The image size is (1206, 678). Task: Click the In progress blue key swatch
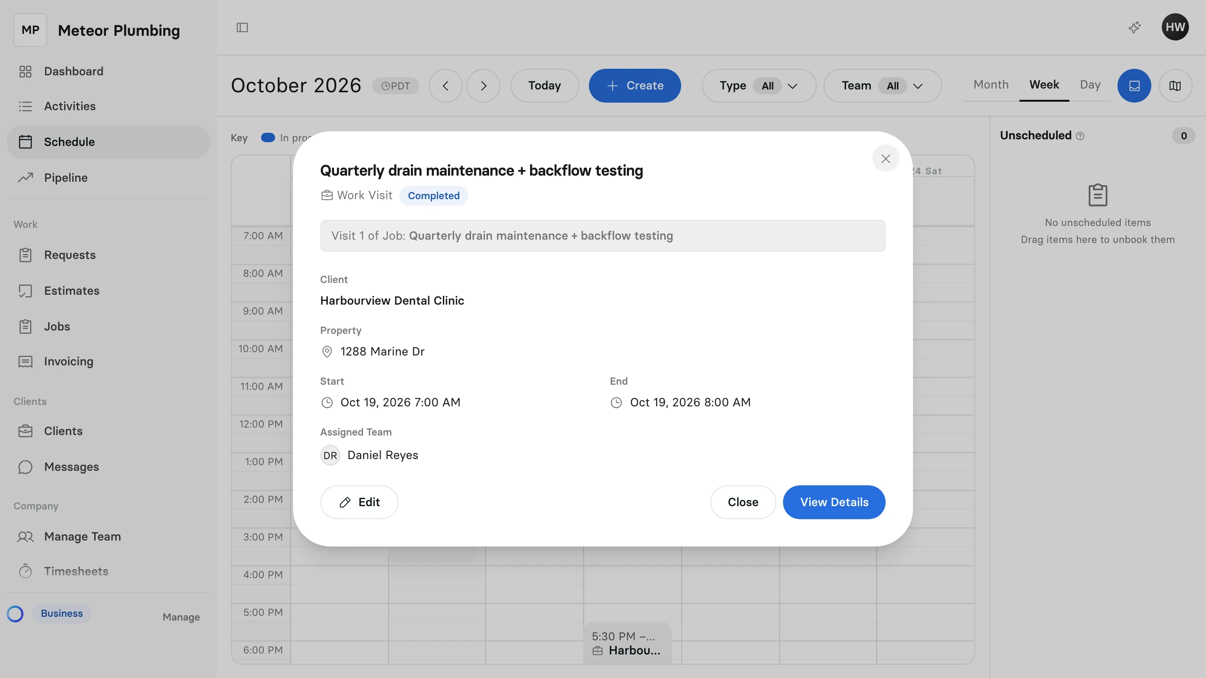(268, 138)
